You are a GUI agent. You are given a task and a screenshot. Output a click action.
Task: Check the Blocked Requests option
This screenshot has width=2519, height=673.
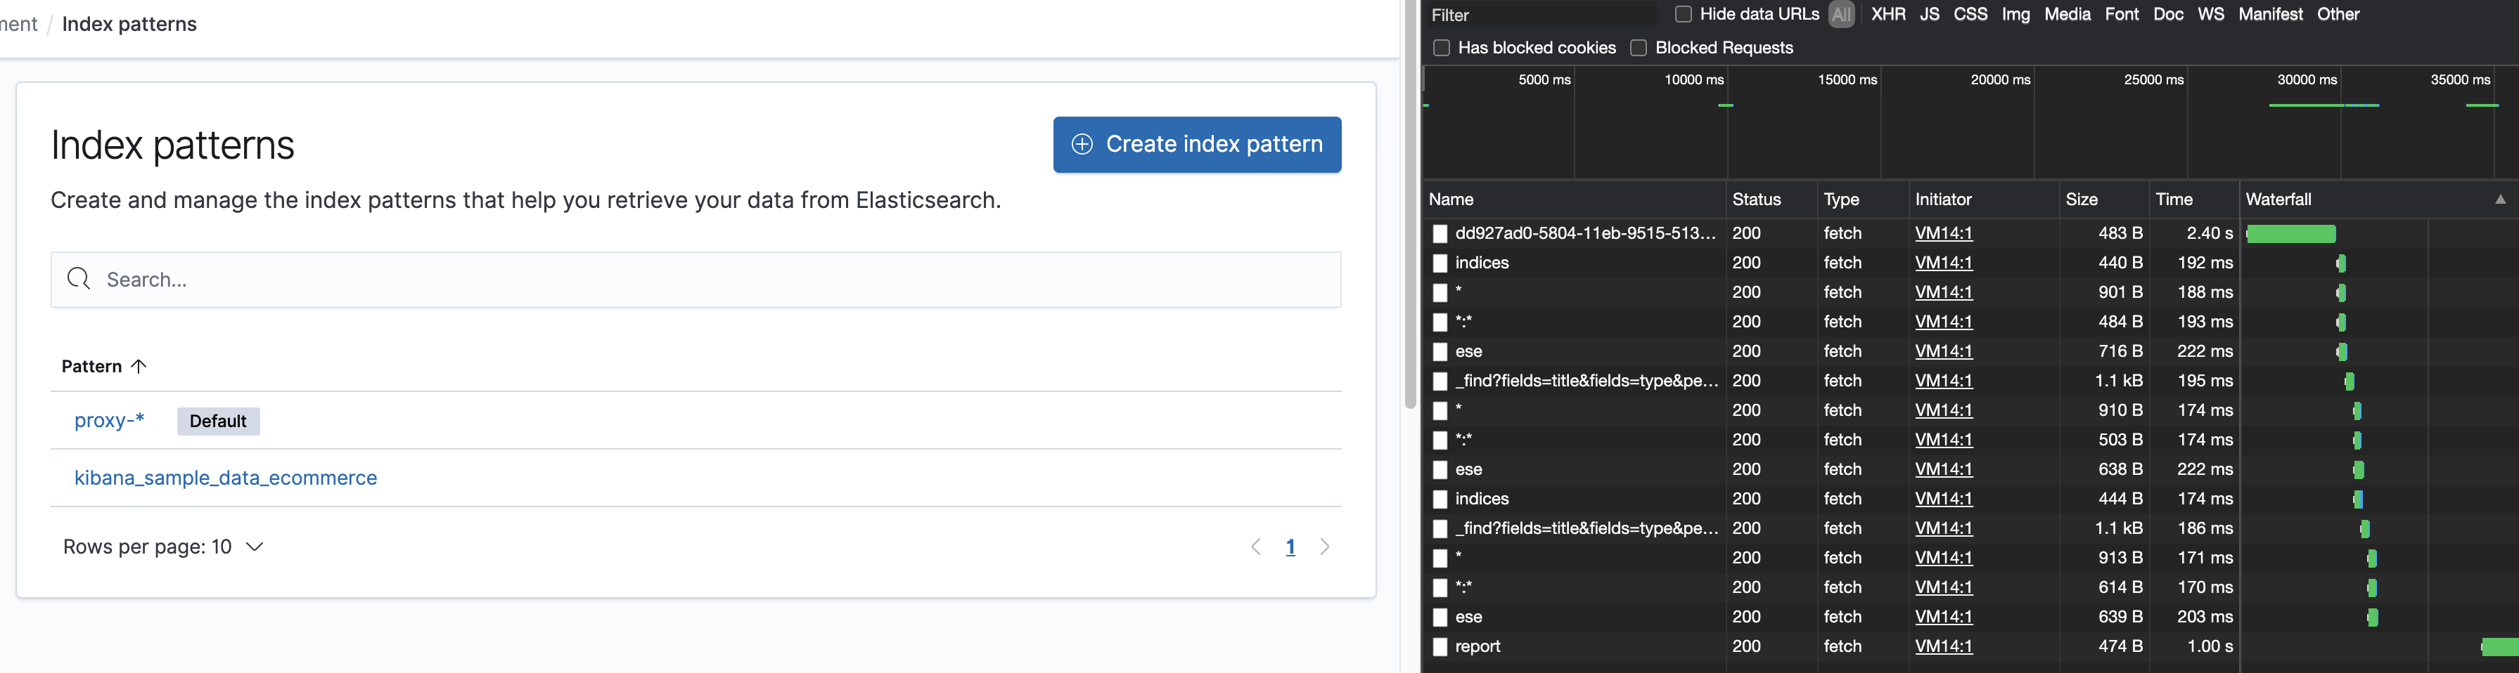tap(1639, 48)
